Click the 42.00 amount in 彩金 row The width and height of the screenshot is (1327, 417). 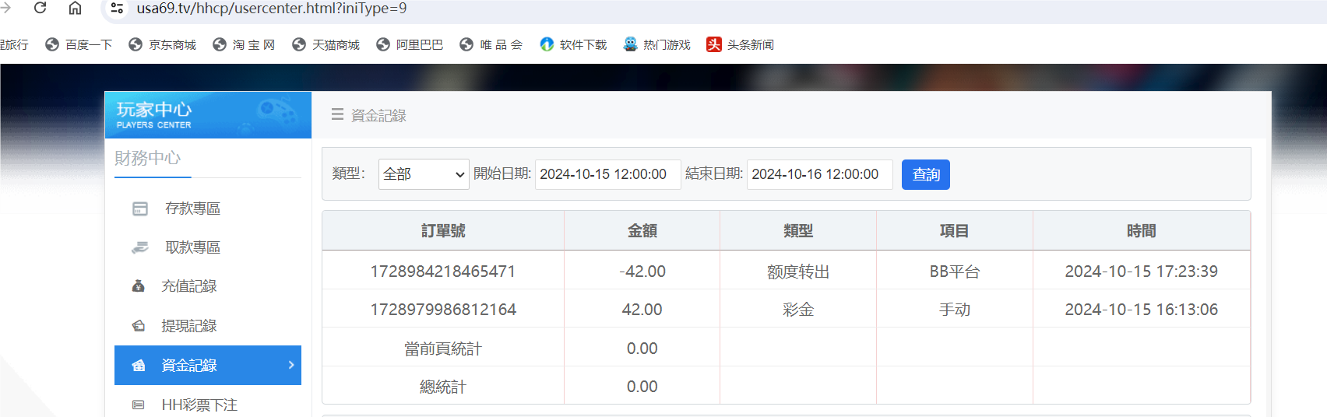pos(642,310)
